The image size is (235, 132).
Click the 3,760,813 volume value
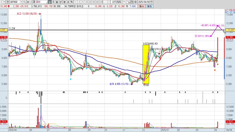[x=37, y=6]
